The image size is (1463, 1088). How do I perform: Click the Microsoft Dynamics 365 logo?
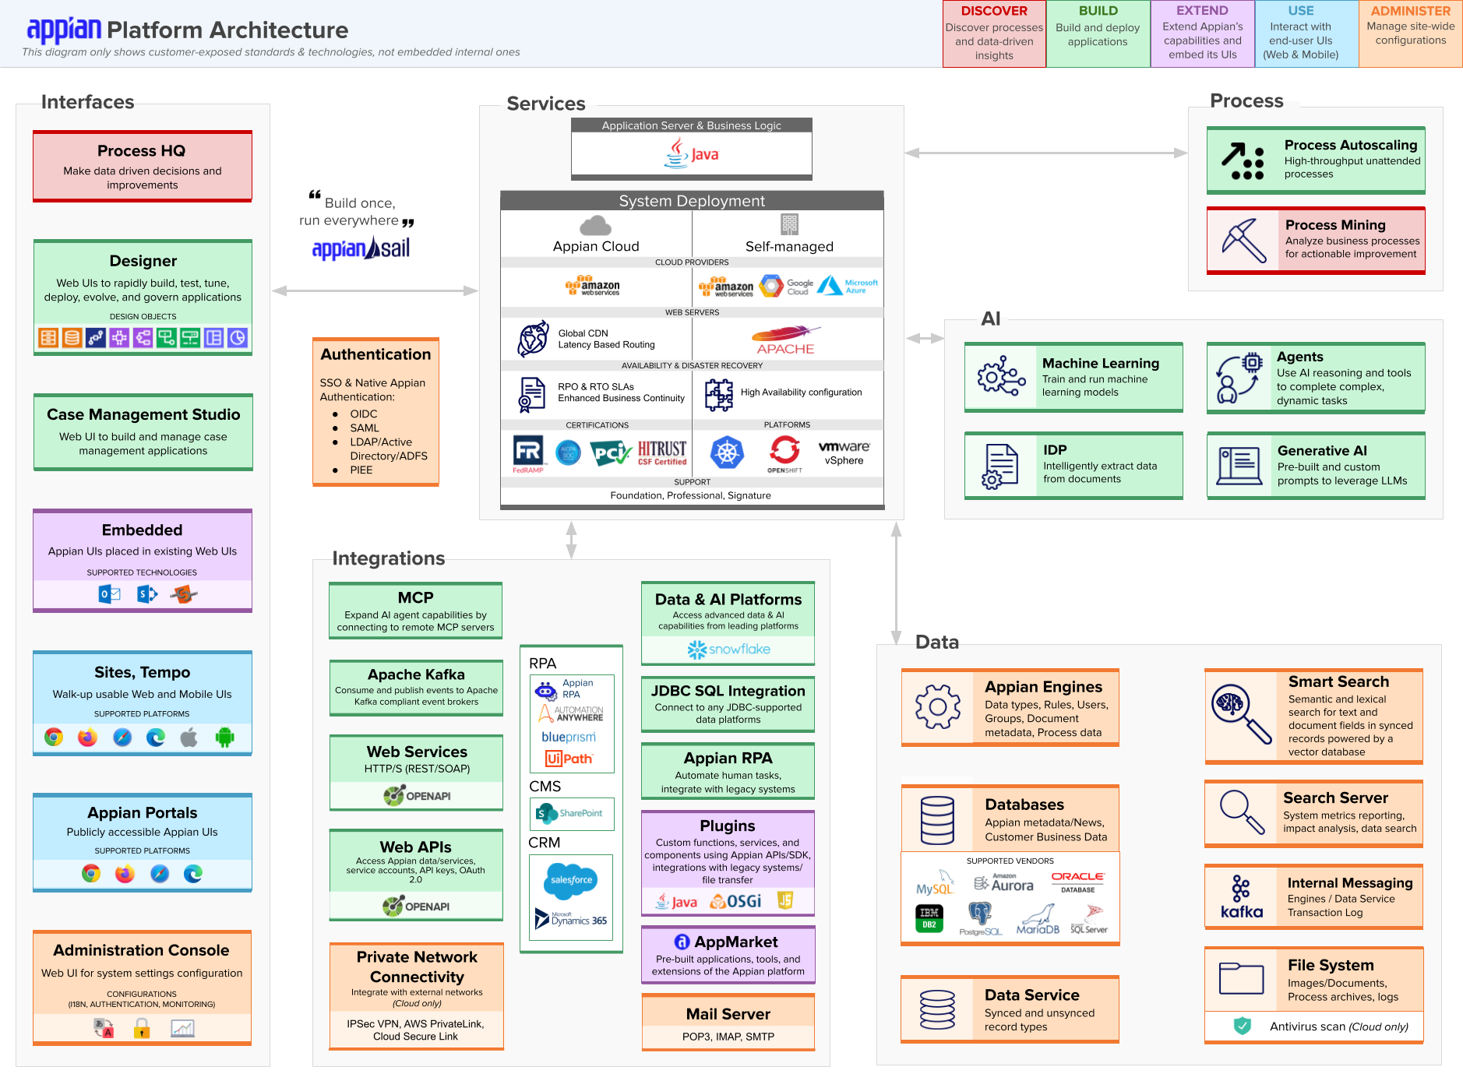pyautogui.click(x=571, y=919)
